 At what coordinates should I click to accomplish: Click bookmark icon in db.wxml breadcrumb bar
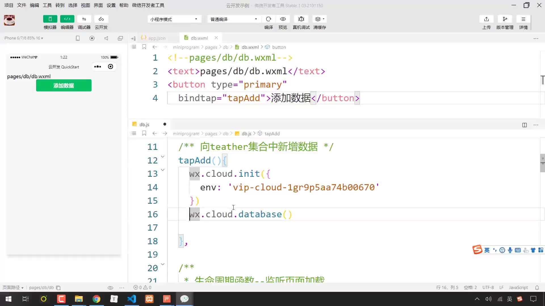point(144,47)
